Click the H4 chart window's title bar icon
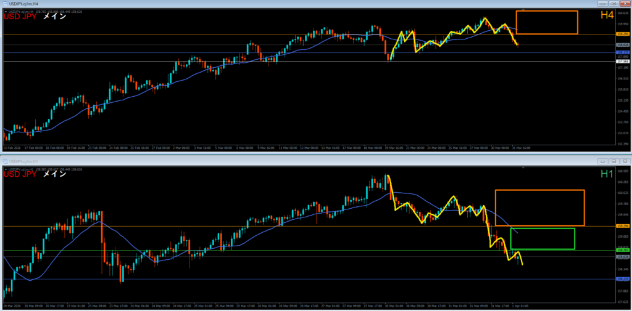 [5, 4]
